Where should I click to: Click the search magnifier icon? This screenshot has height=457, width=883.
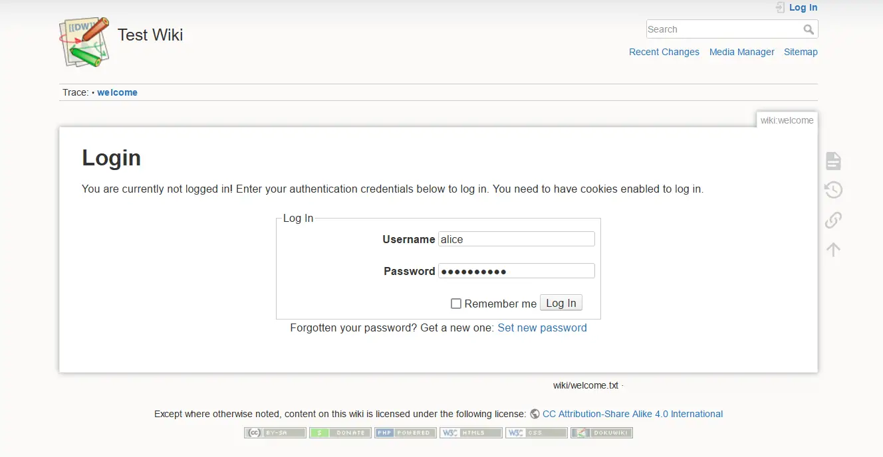(809, 29)
